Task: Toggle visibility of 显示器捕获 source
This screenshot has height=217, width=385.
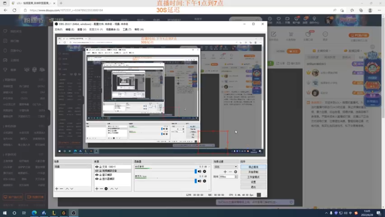Action: click(x=97, y=179)
